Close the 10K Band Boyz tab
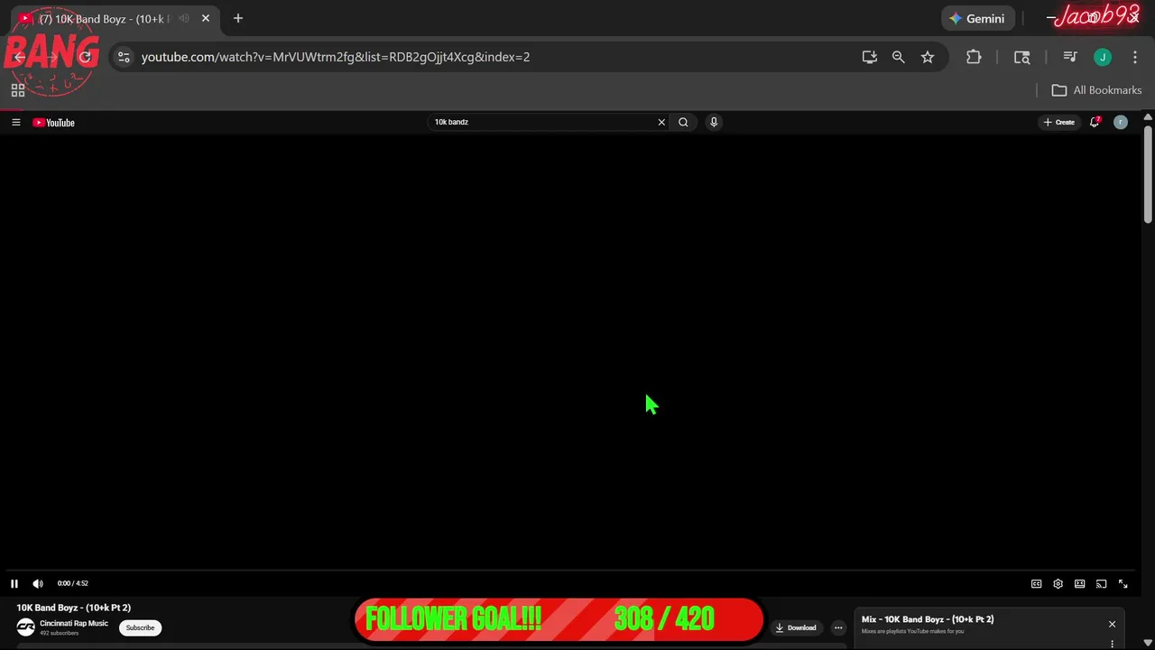 click(206, 18)
